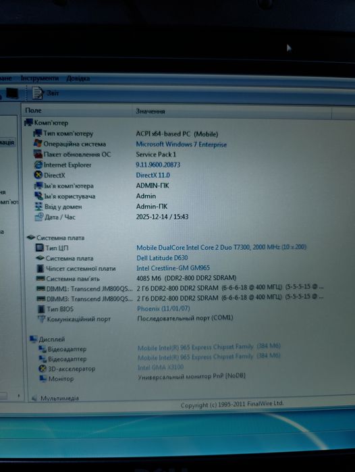355x472 pixels.
Task: Select the Ім'я користувача row label
Action: click(70, 196)
